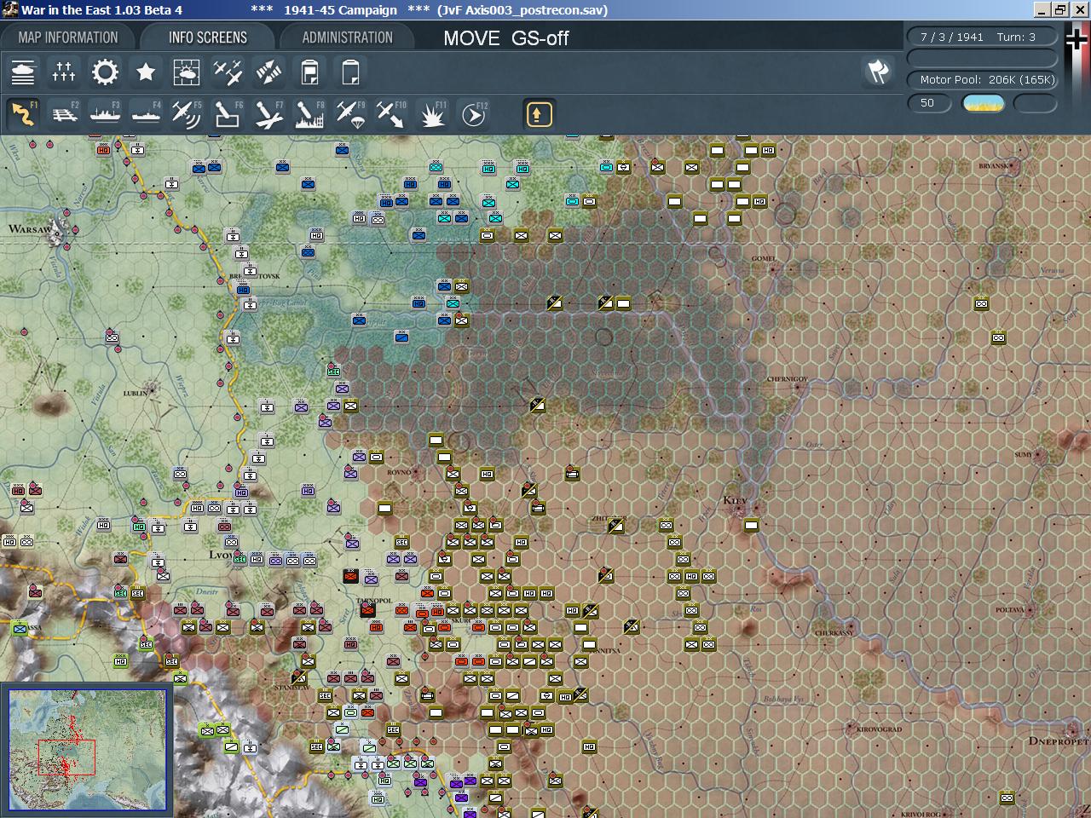Click the Poltava city label on map
Screen dimensions: 1091x818
(x=1009, y=610)
